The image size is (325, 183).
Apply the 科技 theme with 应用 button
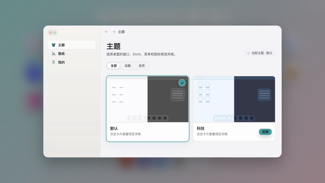tap(265, 132)
